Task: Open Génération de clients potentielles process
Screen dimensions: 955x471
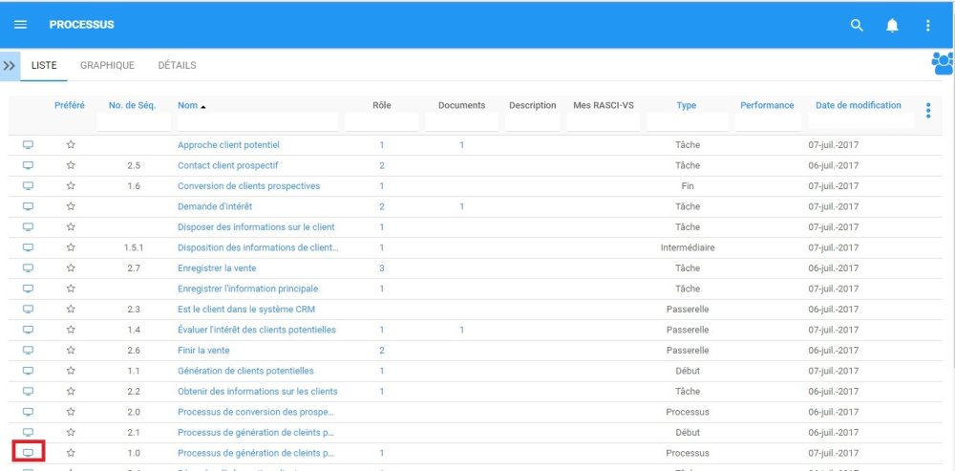Action: pyautogui.click(x=245, y=371)
